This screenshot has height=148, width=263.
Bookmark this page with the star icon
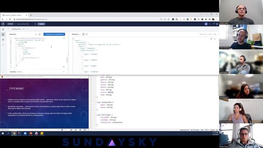(168, 19)
